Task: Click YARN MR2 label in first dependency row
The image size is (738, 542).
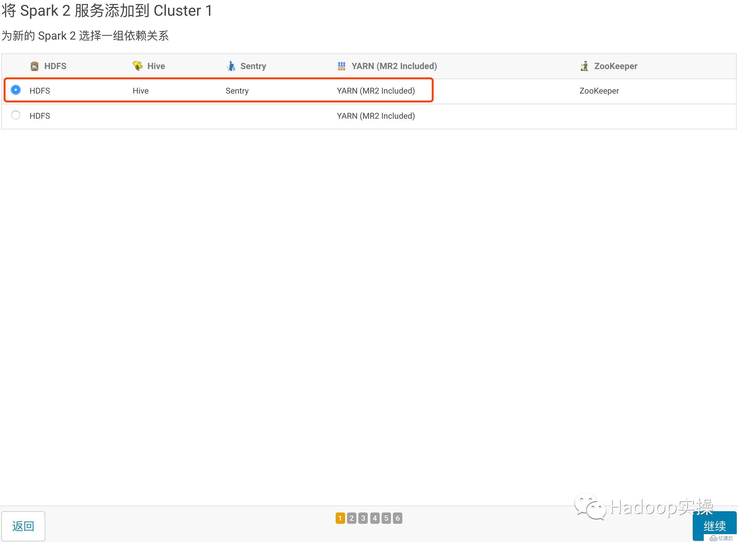Action: pos(376,90)
